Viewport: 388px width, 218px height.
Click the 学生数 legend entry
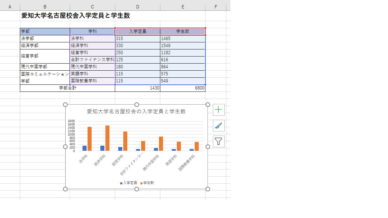(147, 183)
